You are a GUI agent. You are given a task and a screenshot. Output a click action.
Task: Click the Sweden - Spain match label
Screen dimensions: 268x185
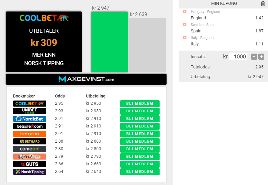203,25
